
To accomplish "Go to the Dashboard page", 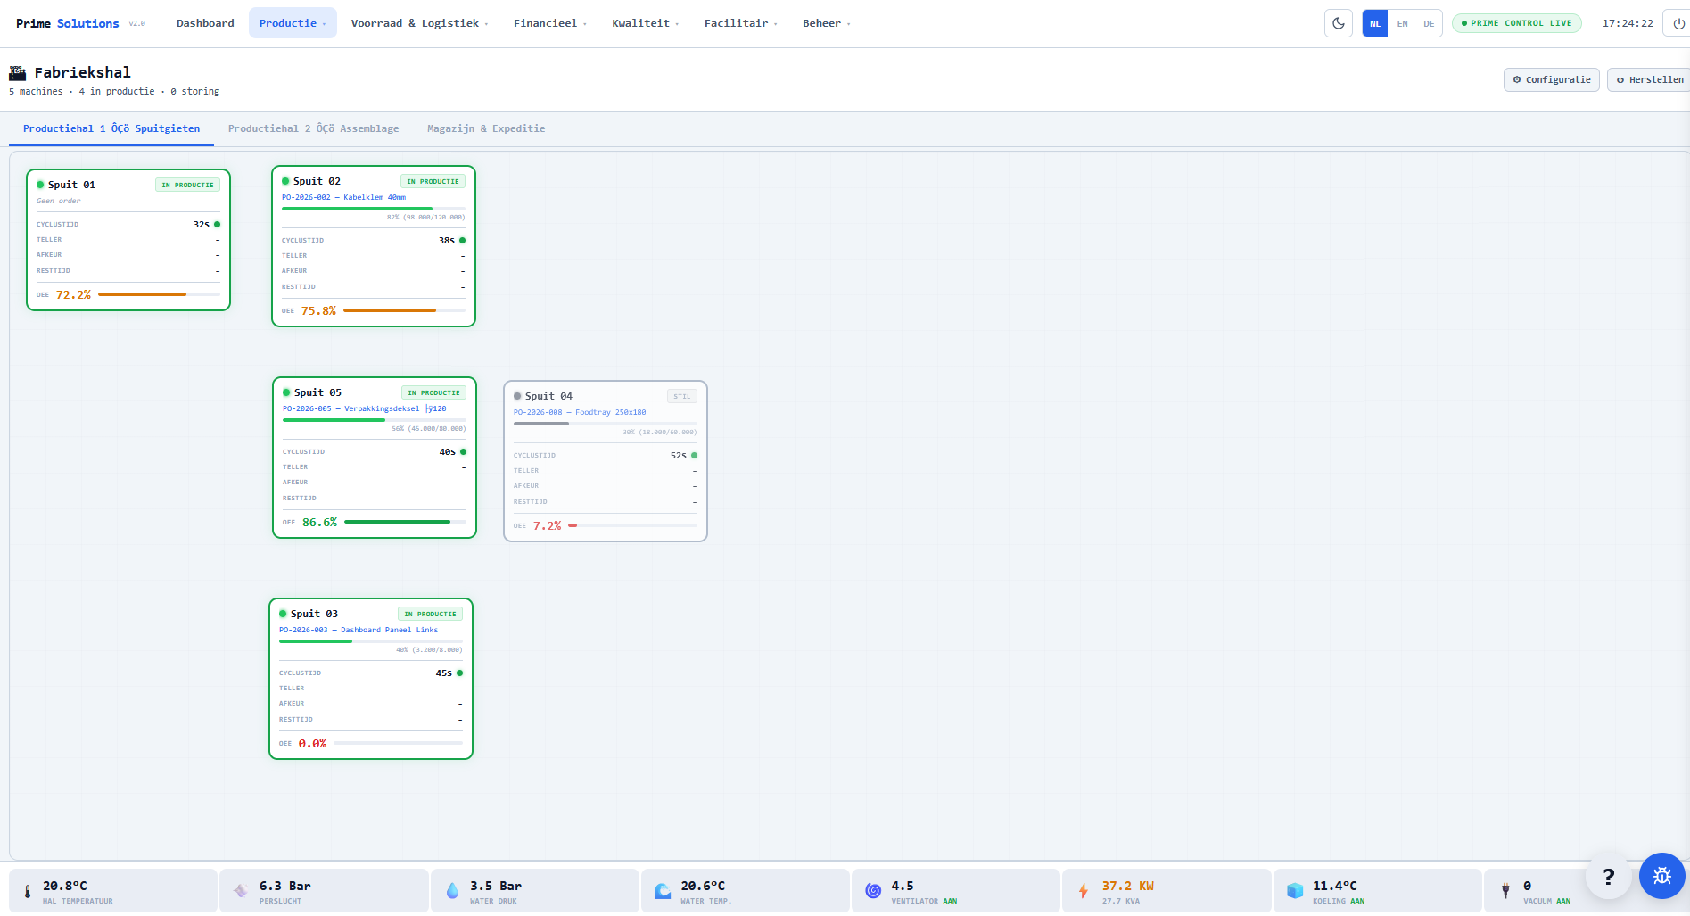I will point(205,23).
